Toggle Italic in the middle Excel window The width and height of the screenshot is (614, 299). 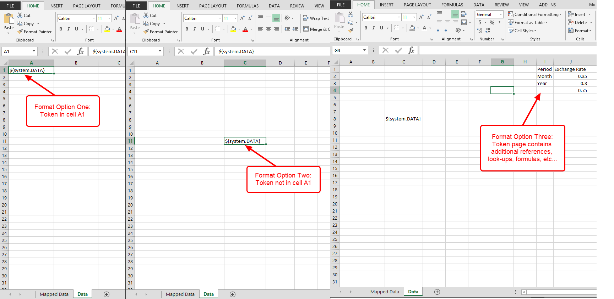[195, 29]
